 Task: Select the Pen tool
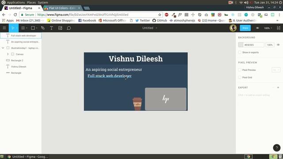coord(43,28)
